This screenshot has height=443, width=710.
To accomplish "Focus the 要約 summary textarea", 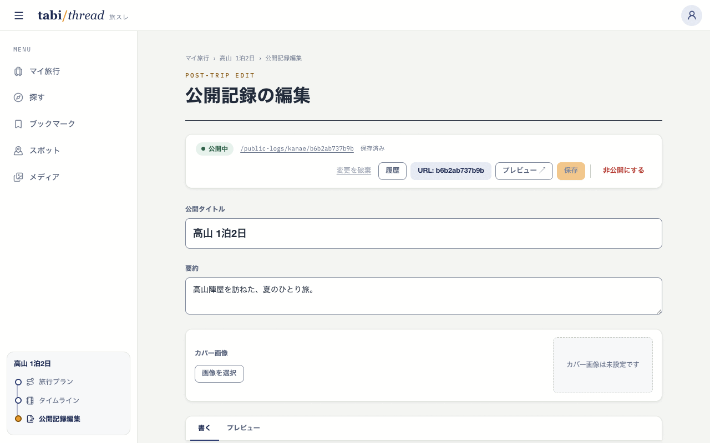I will [x=424, y=296].
